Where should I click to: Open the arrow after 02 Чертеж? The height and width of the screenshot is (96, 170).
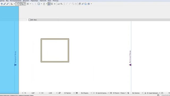(74, 93)
